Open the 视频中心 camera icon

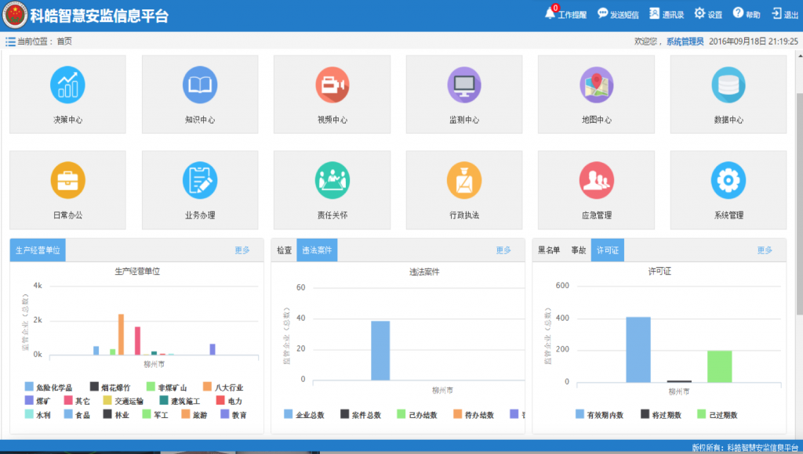[x=332, y=85]
